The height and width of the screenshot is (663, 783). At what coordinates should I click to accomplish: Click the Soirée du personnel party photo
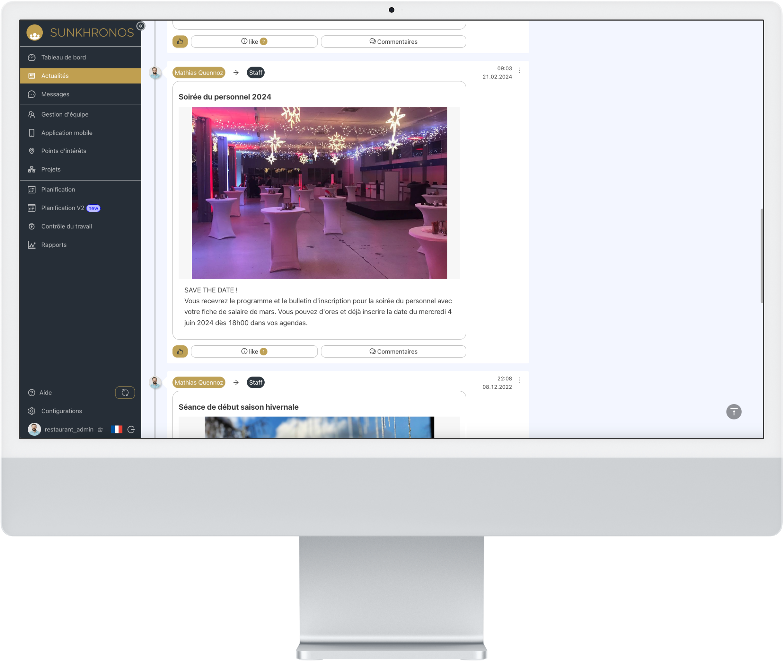pyautogui.click(x=319, y=193)
